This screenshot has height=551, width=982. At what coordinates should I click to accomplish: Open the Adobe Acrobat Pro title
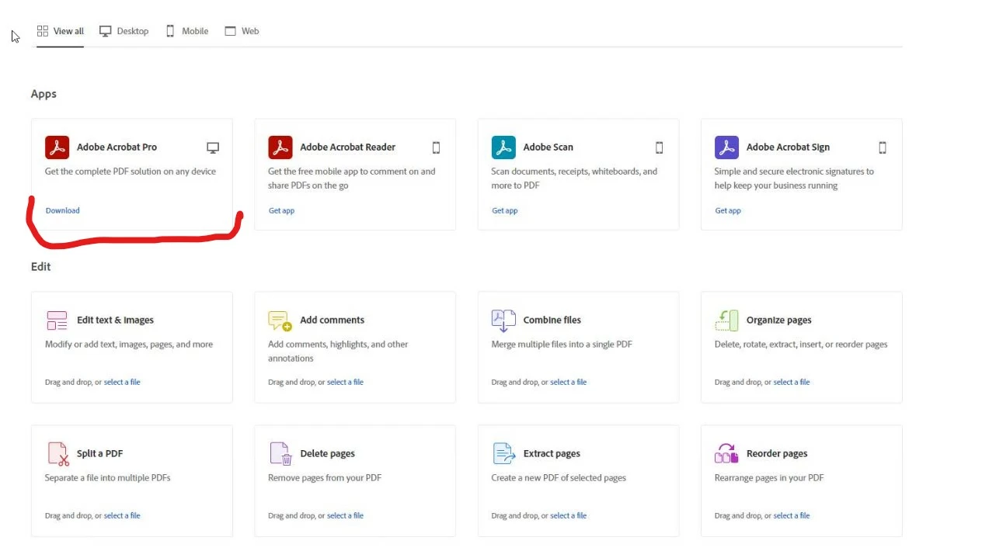pyautogui.click(x=117, y=147)
